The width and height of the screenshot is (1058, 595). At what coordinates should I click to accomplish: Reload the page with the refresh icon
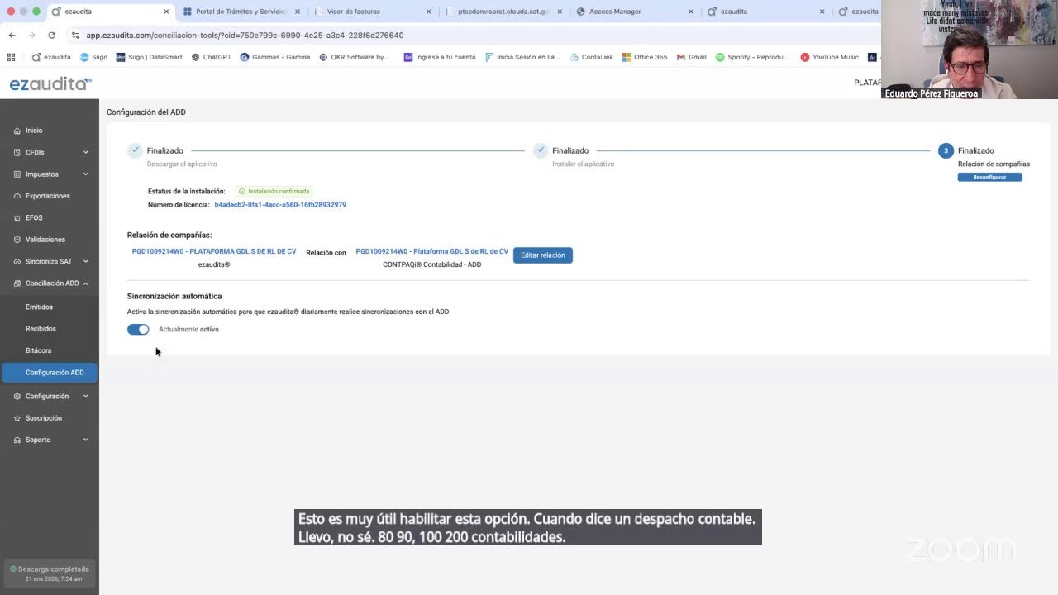pyautogui.click(x=51, y=36)
